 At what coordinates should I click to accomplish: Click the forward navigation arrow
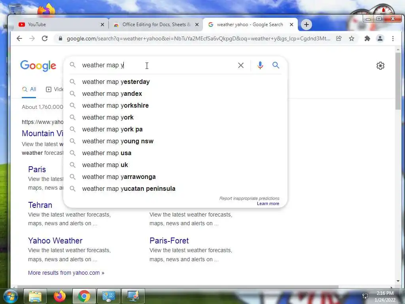32,38
